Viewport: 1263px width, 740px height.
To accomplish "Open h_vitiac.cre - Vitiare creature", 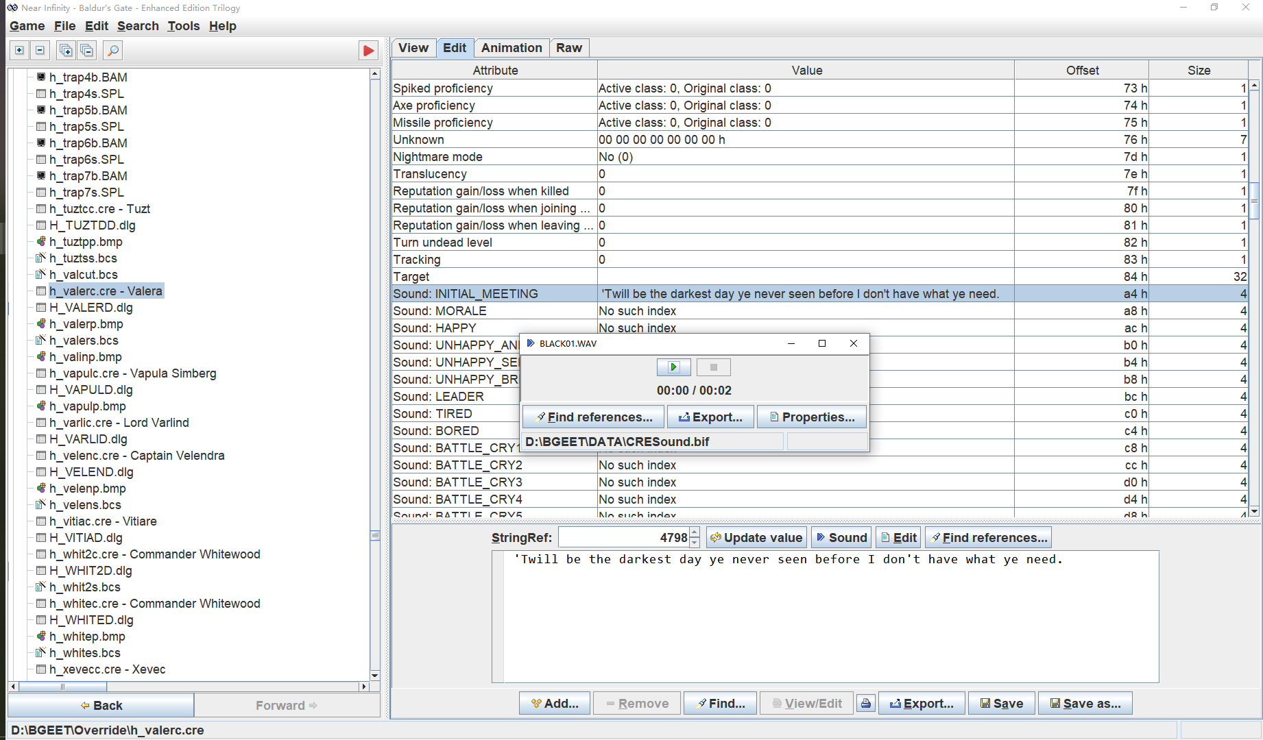I will (103, 521).
